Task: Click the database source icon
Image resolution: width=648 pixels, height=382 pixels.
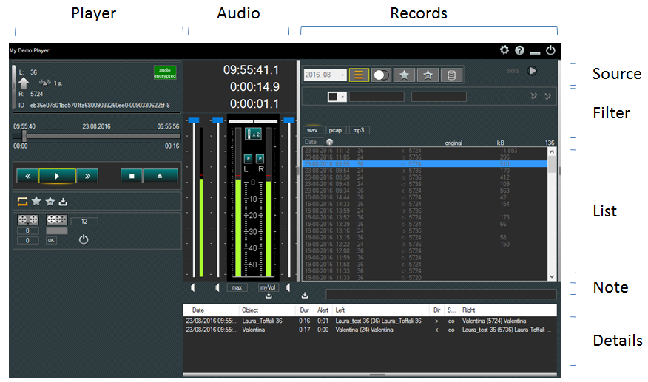Action: 452,75
